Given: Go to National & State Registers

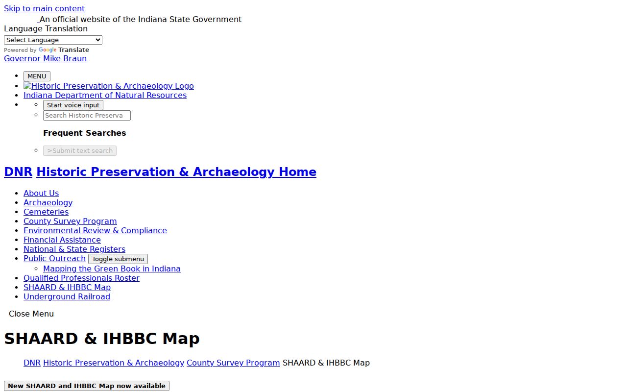Looking at the screenshot, I should click(x=74, y=249).
